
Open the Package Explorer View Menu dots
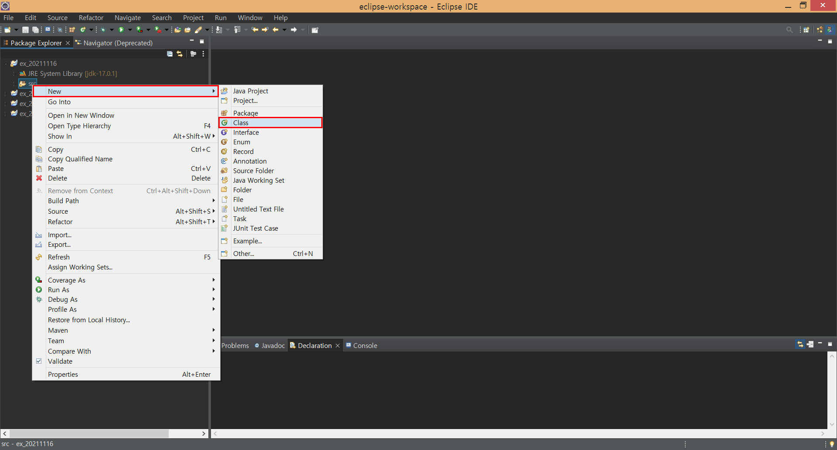[203, 54]
